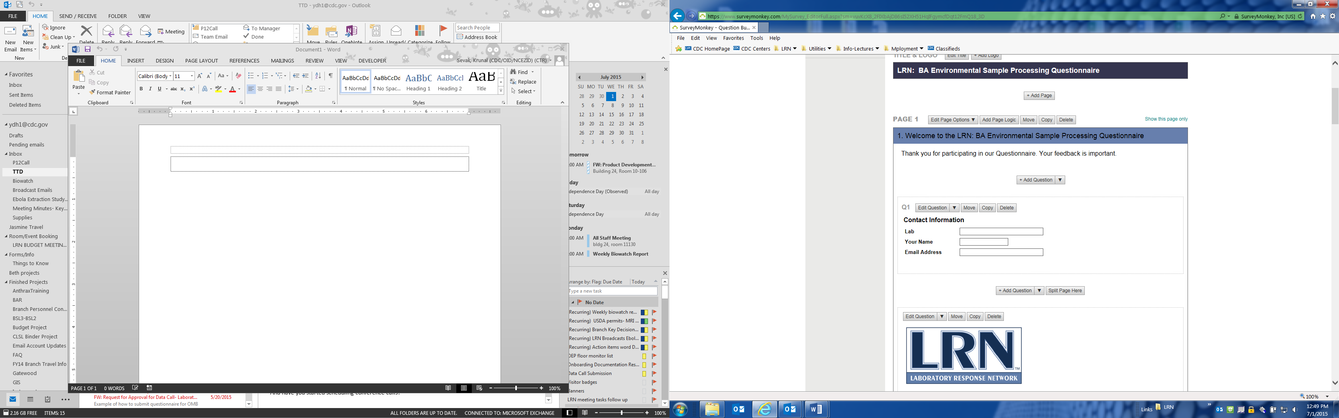Viewport: 1339px width, 418px height.
Task: Toggle Bold formatting in Word ribbon
Action: click(x=141, y=89)
